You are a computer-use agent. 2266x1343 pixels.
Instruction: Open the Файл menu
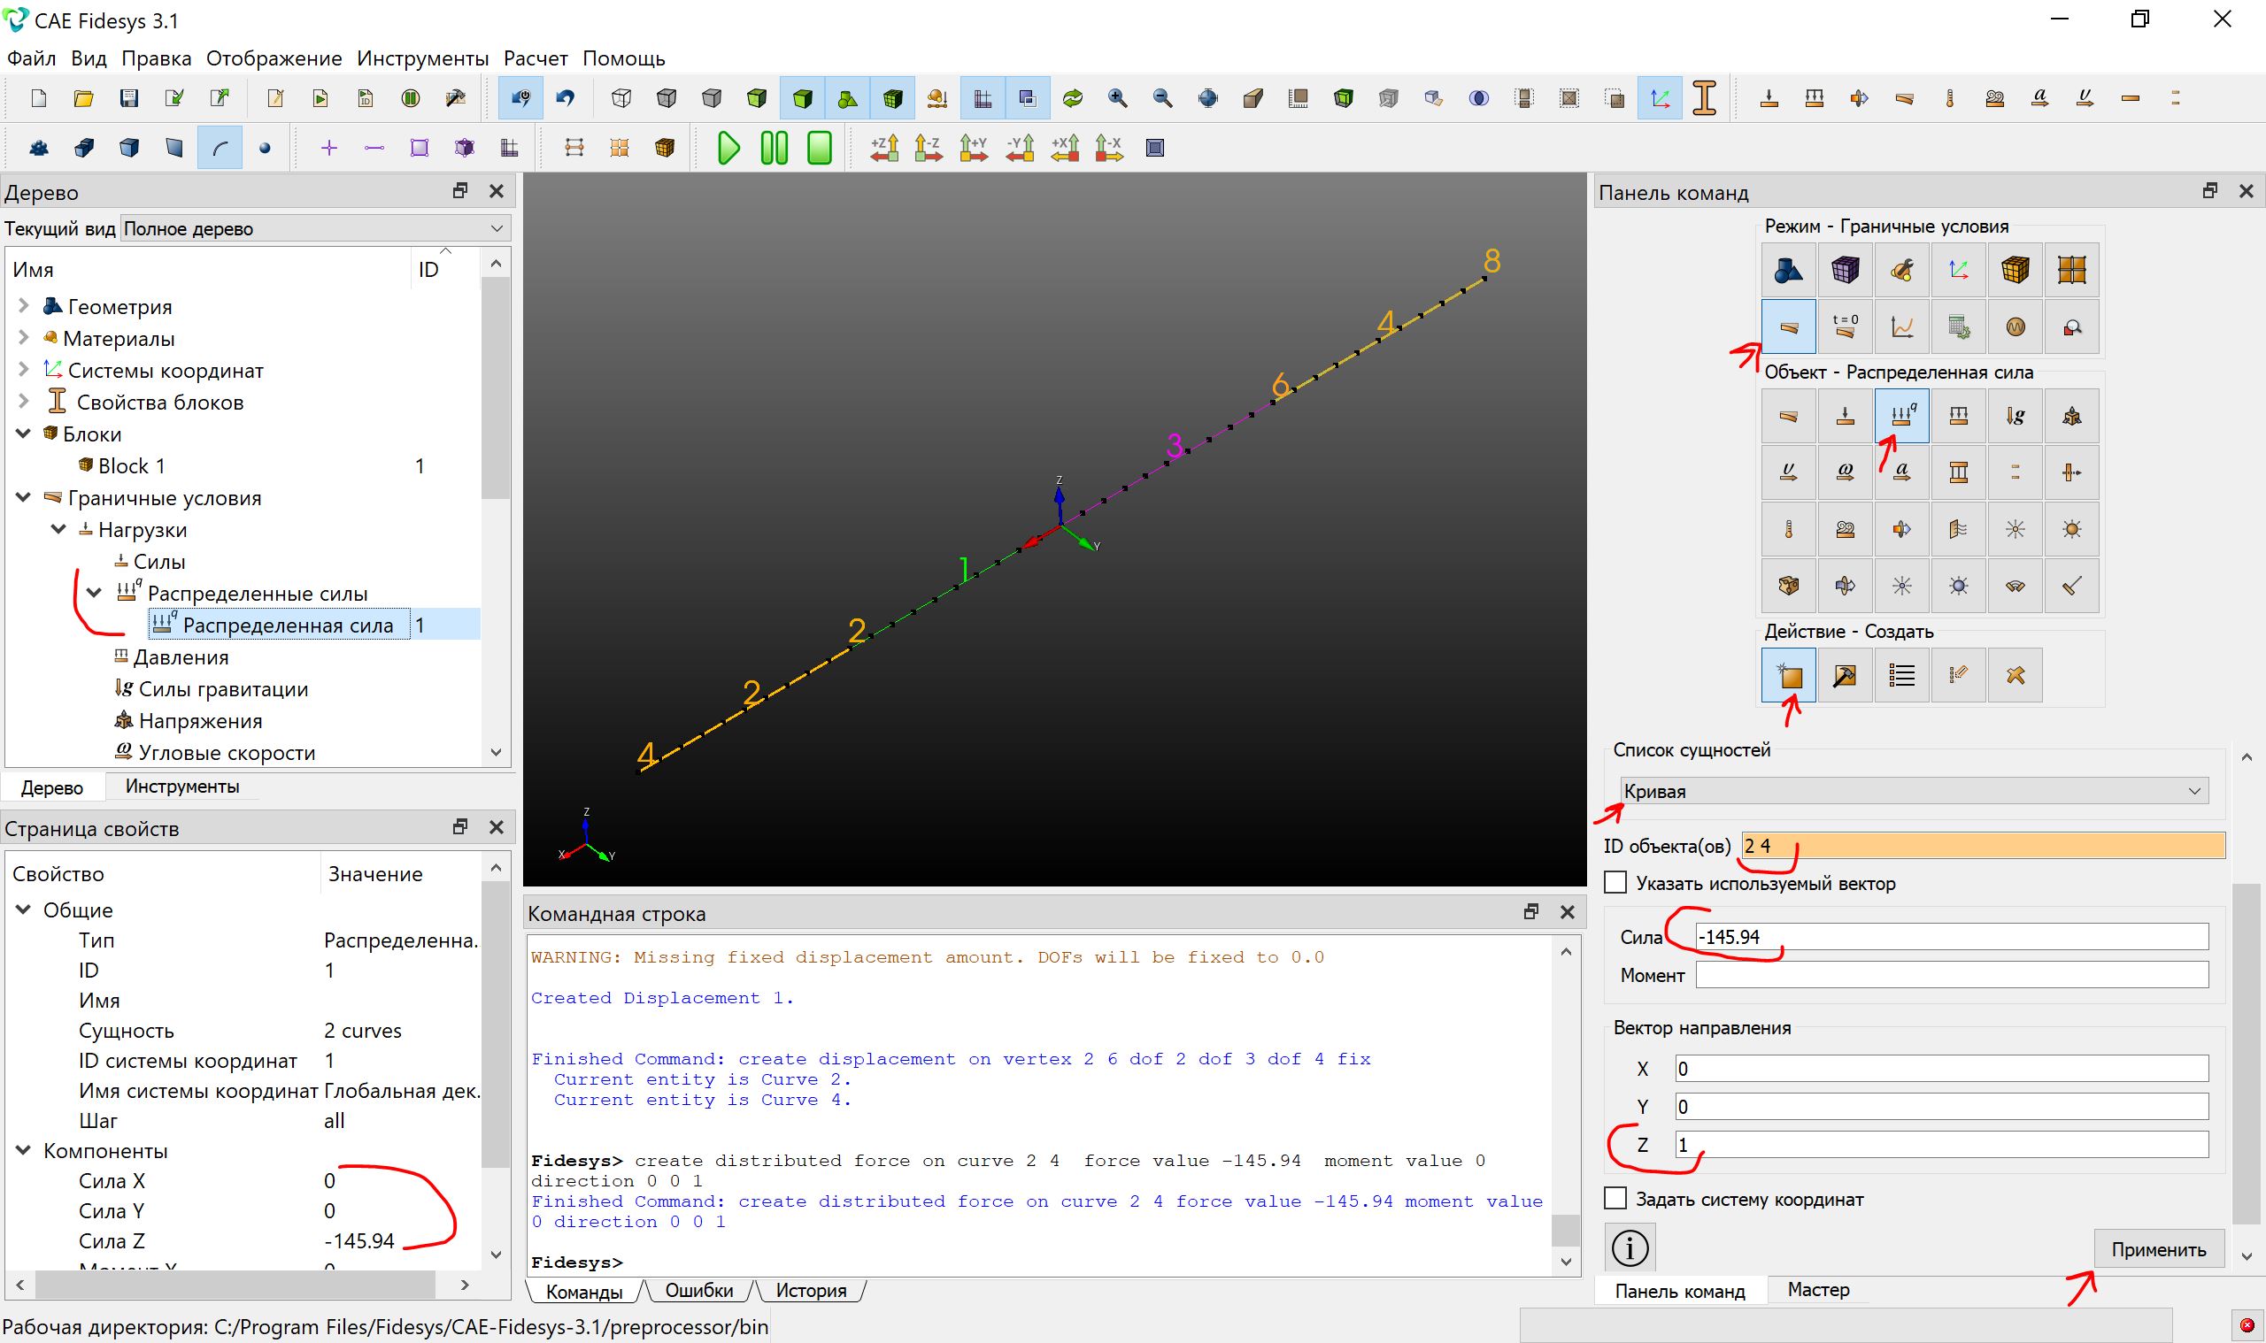click(32, 58)
